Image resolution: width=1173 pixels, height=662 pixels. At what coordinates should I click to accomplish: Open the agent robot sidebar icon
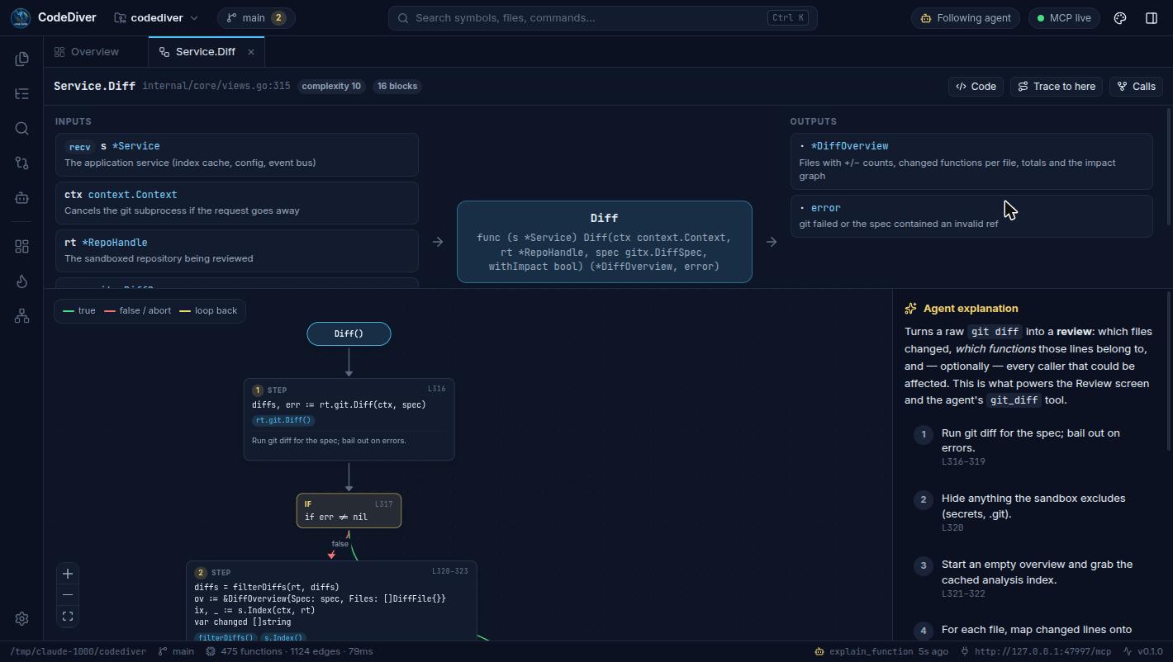click(22, 198)
